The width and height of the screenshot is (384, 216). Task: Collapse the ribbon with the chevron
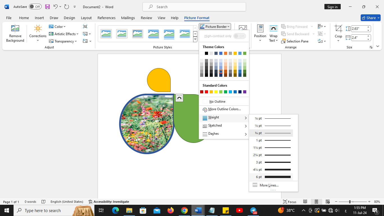378,46
